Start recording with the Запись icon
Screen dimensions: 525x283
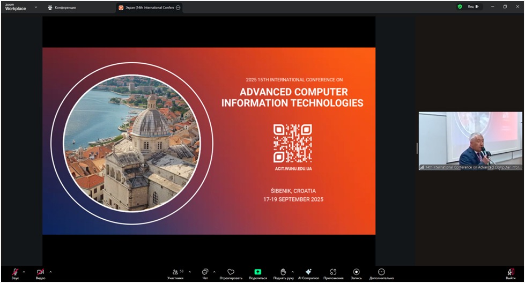pos(356,272)
